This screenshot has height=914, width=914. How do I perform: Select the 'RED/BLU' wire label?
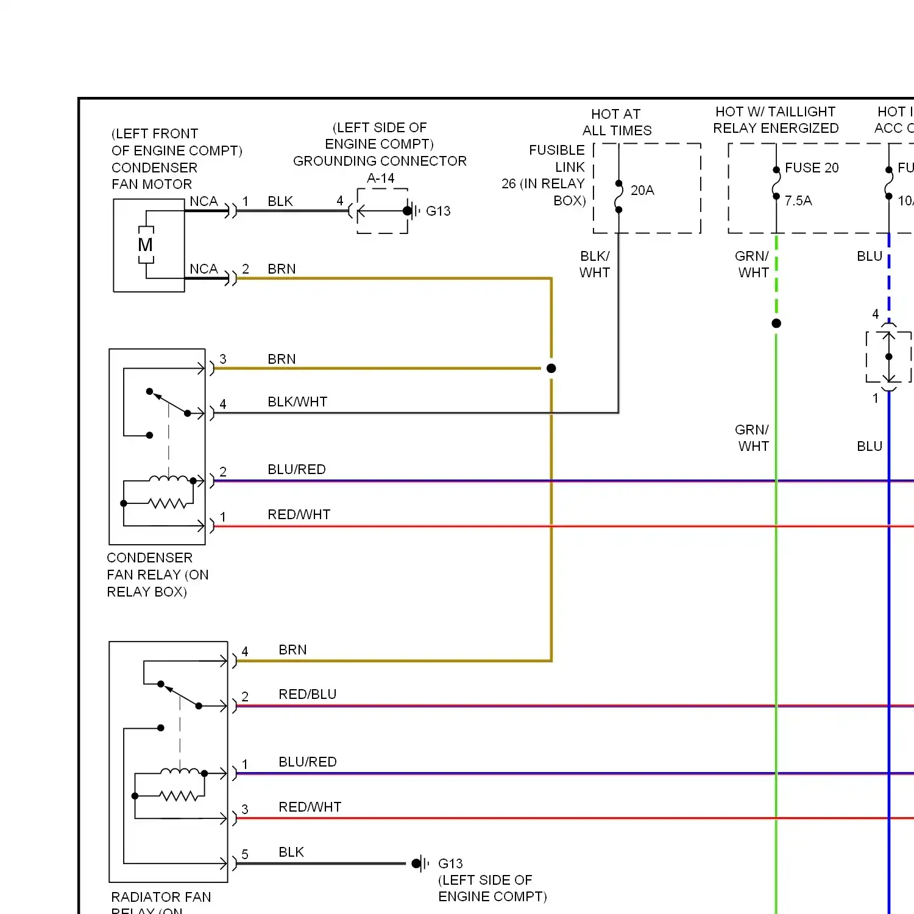(x=308, y=694)
